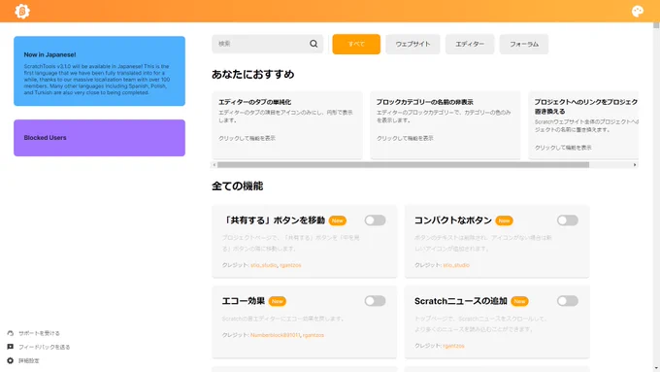Click the left arrow of recommendations scrollbar
This screenshot has height=372, width=660.
point(214,165)
